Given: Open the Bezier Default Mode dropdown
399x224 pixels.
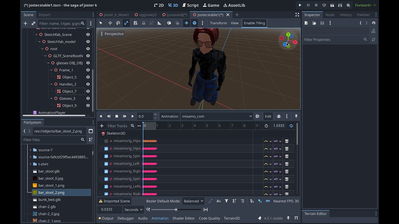Looking at the screenshot, I should click(193, 201).
